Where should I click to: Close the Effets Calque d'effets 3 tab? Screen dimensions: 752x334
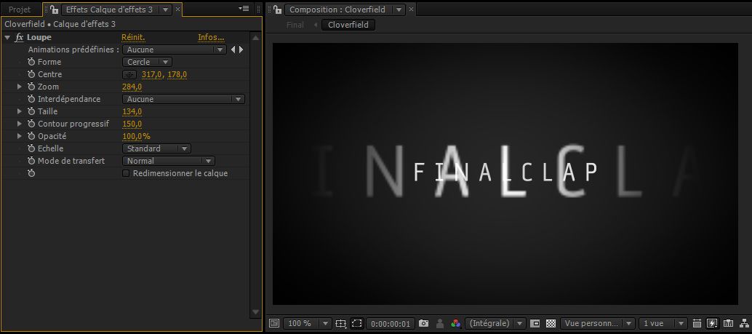178,9
